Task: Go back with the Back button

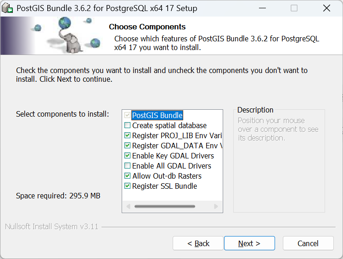Action: point(198,243)
